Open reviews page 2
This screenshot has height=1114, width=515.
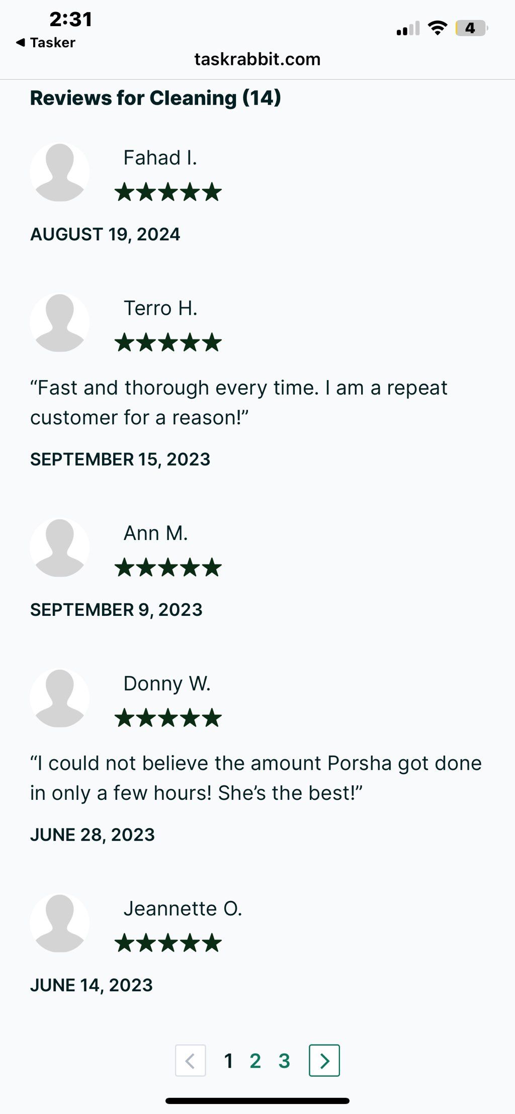tap(255, 1061)
